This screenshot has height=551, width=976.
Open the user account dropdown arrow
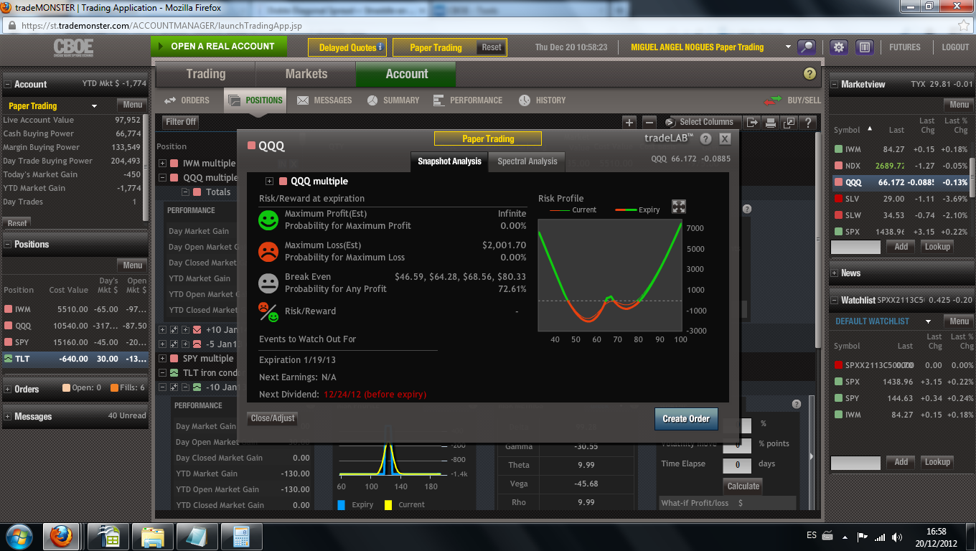pos(788,47)
